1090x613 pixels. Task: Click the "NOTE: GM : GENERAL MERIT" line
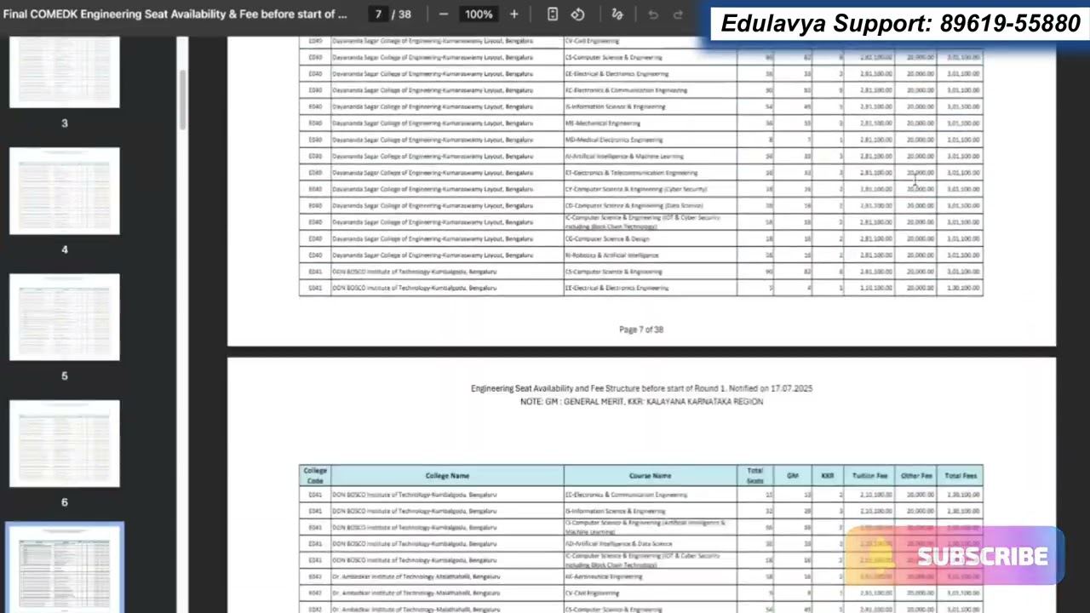coord(641,401)
